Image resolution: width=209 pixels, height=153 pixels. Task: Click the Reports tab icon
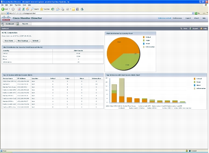pyautogui.click(x=18, y=24)
